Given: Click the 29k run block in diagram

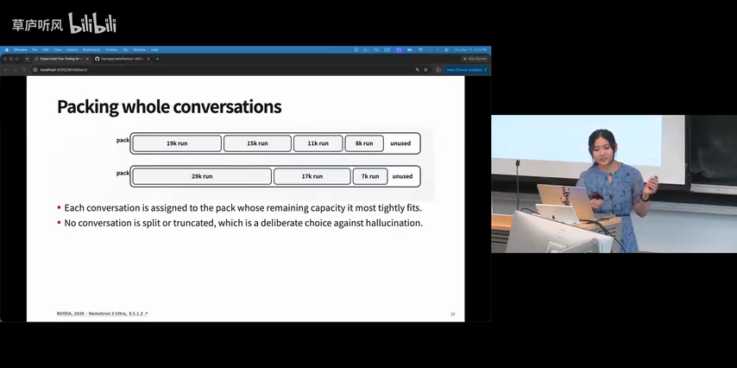Looking at the screenshot, I should pos(202,176).
